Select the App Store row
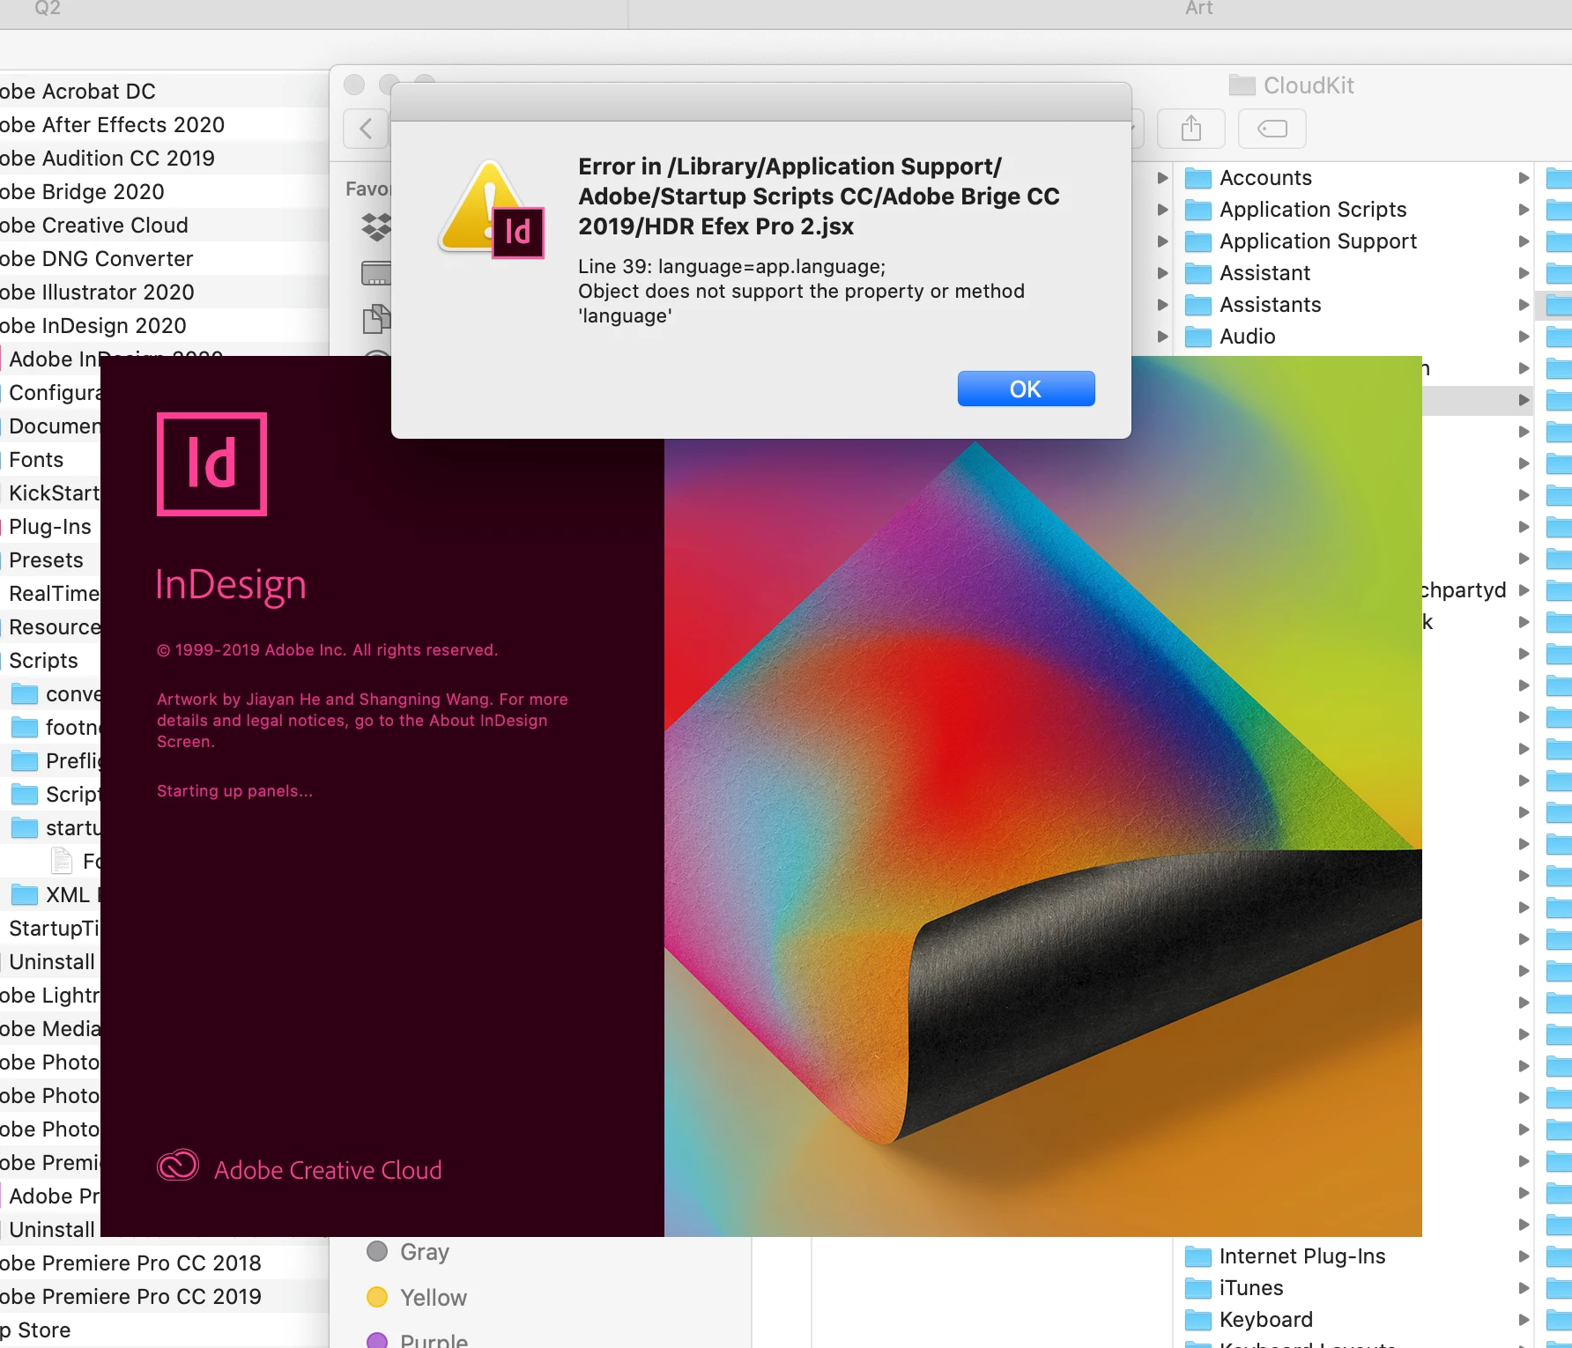 click(x=164, y=1330)
